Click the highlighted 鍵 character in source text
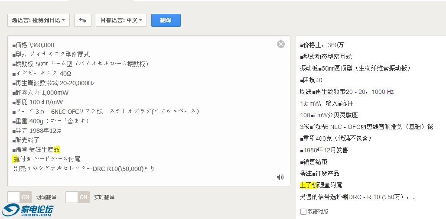Viewport: 446px width, 219px height. (16, 159)
